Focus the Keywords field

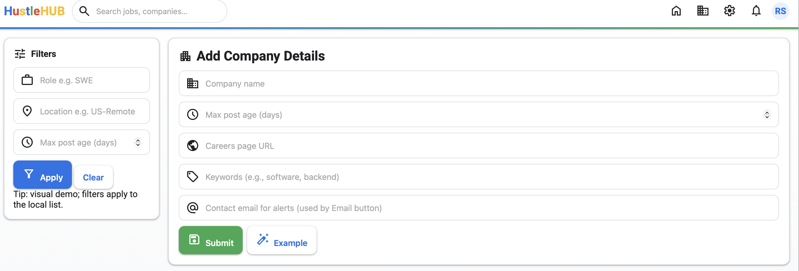(x=479, y=176)
